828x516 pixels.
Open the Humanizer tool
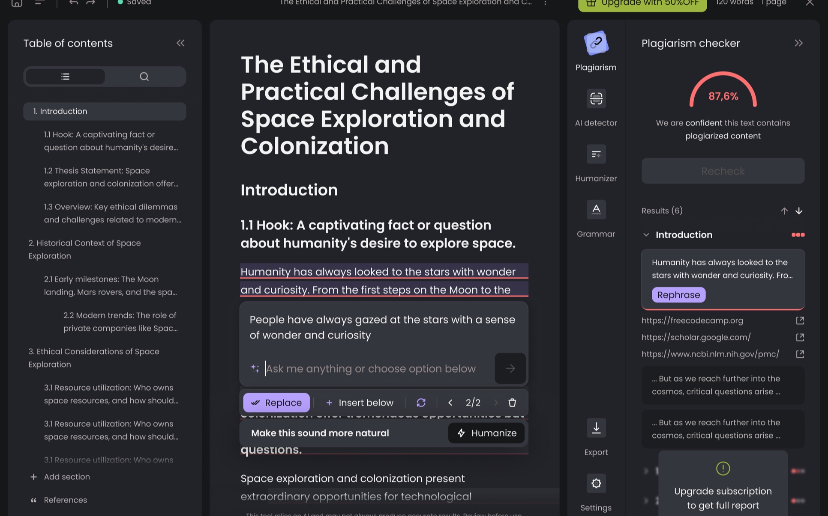click(596, 164)
